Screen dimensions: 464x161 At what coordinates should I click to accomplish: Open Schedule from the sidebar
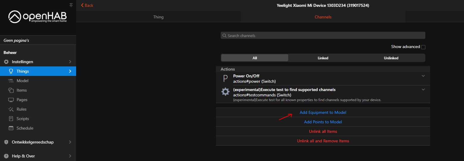click(x=25, y=128)
